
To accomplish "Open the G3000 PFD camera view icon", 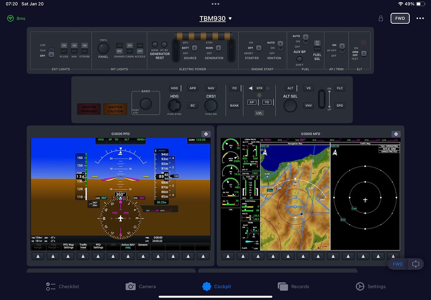I will pyautogui.click(x=206, y=134).
